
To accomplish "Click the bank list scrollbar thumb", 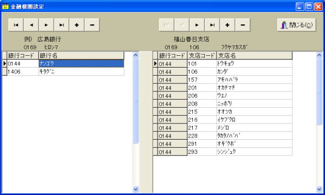I will 136,101.
